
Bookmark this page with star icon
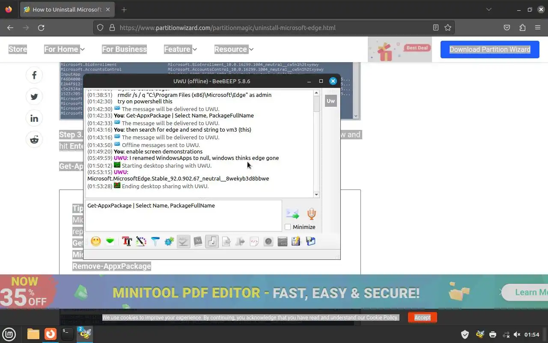(x=448, y=27)
